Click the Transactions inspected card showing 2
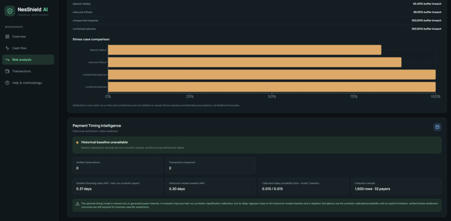The height and width of the screenshot is (221, 451). pyautogui.click(x=210, y=166)
